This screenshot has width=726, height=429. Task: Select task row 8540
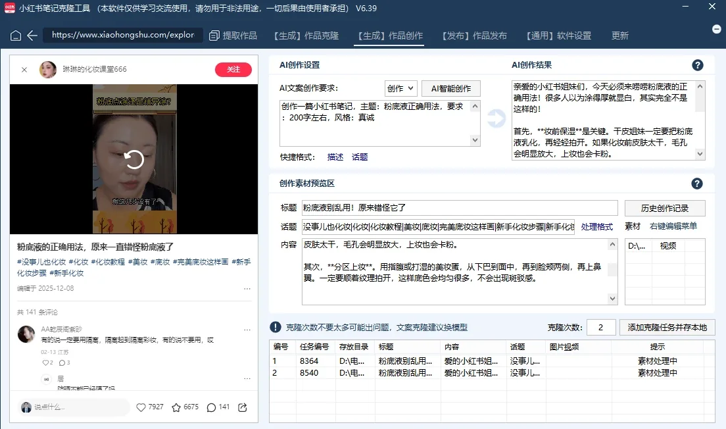pos(492,373)
